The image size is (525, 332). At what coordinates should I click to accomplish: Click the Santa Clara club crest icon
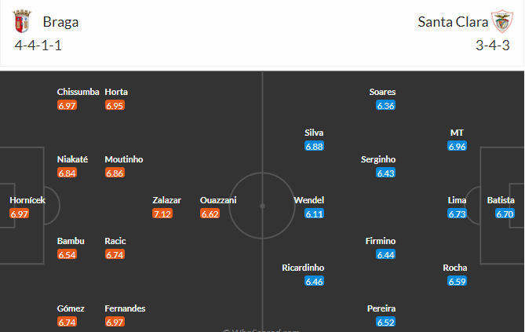502,21
